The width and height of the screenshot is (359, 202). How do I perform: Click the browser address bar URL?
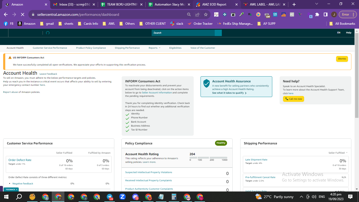click(x=78, y=14)
